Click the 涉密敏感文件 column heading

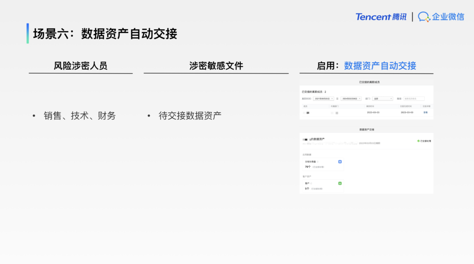[x=216, y=66]
